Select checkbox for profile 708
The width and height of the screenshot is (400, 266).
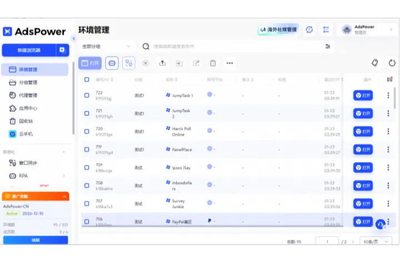(87, 186)
